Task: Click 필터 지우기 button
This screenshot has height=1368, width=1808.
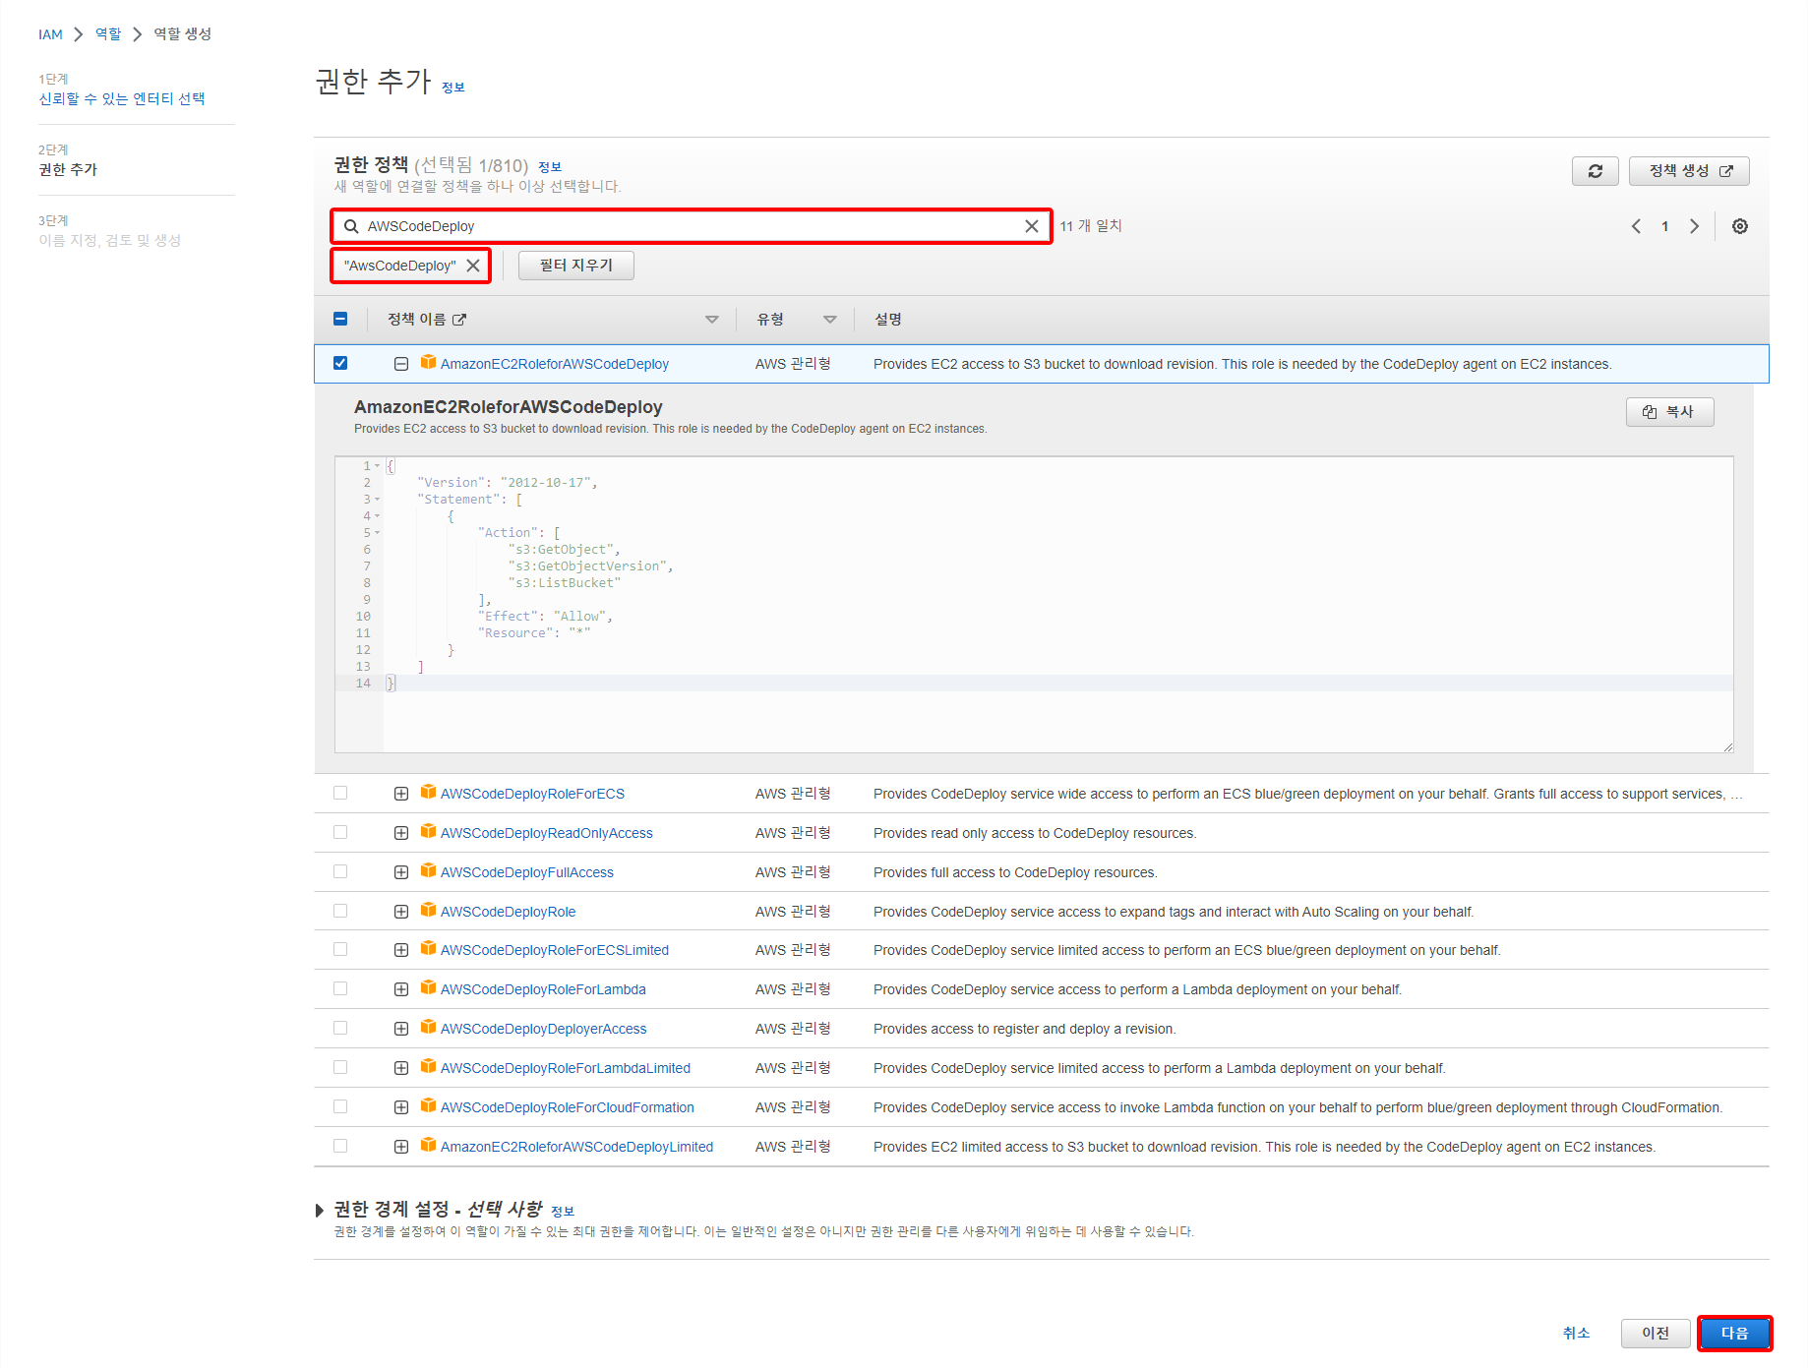Action: point(576,266)
